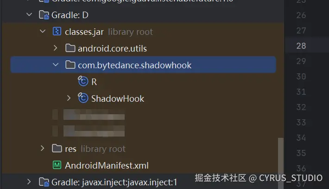
Task: Click the Gradle: D library icon
Action: [x=44, y=15]
